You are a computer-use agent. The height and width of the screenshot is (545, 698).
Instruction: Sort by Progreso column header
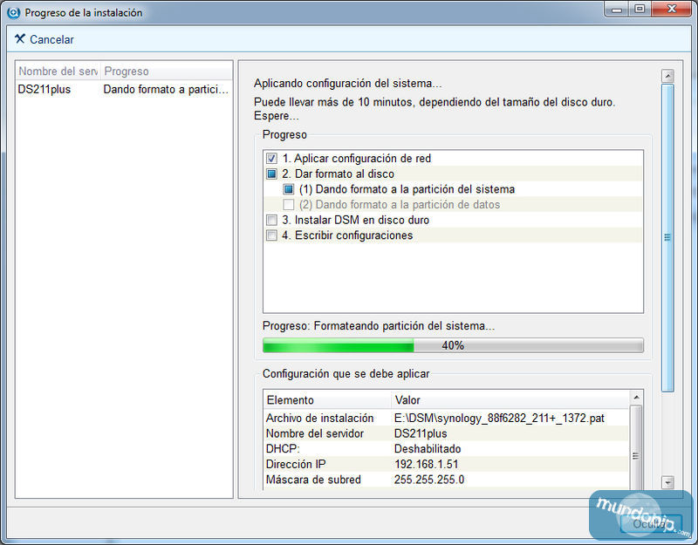167,72
